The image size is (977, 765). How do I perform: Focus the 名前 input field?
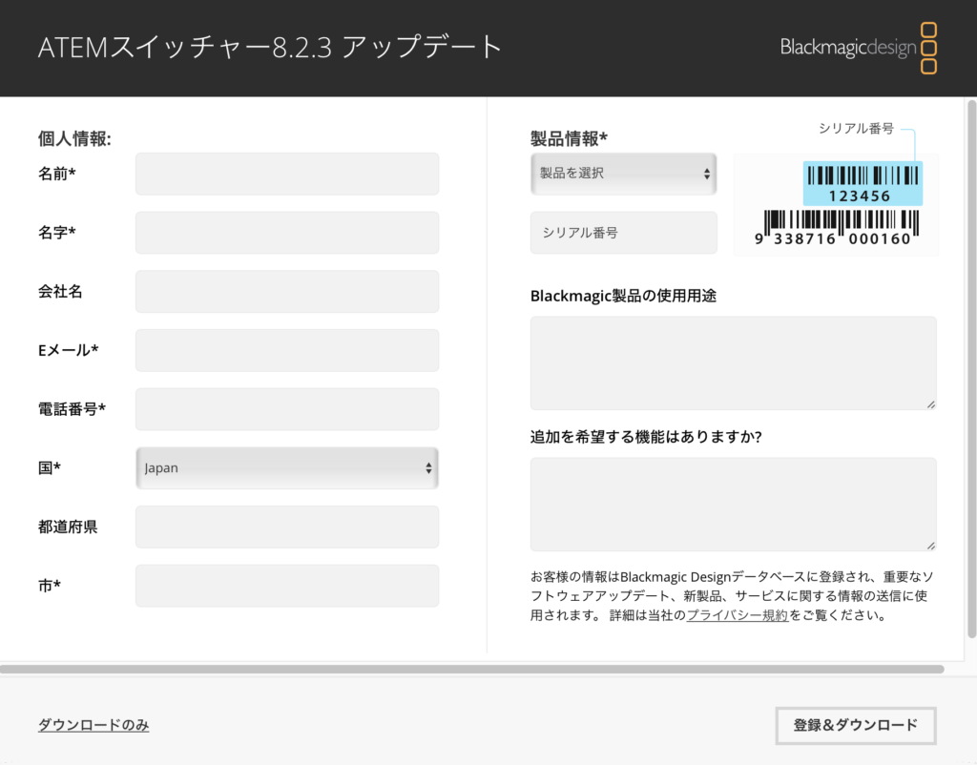[x=287, y=174]
